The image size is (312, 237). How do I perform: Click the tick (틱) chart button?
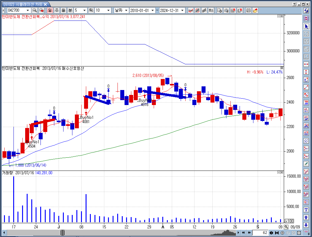click(x=91, y=10)
